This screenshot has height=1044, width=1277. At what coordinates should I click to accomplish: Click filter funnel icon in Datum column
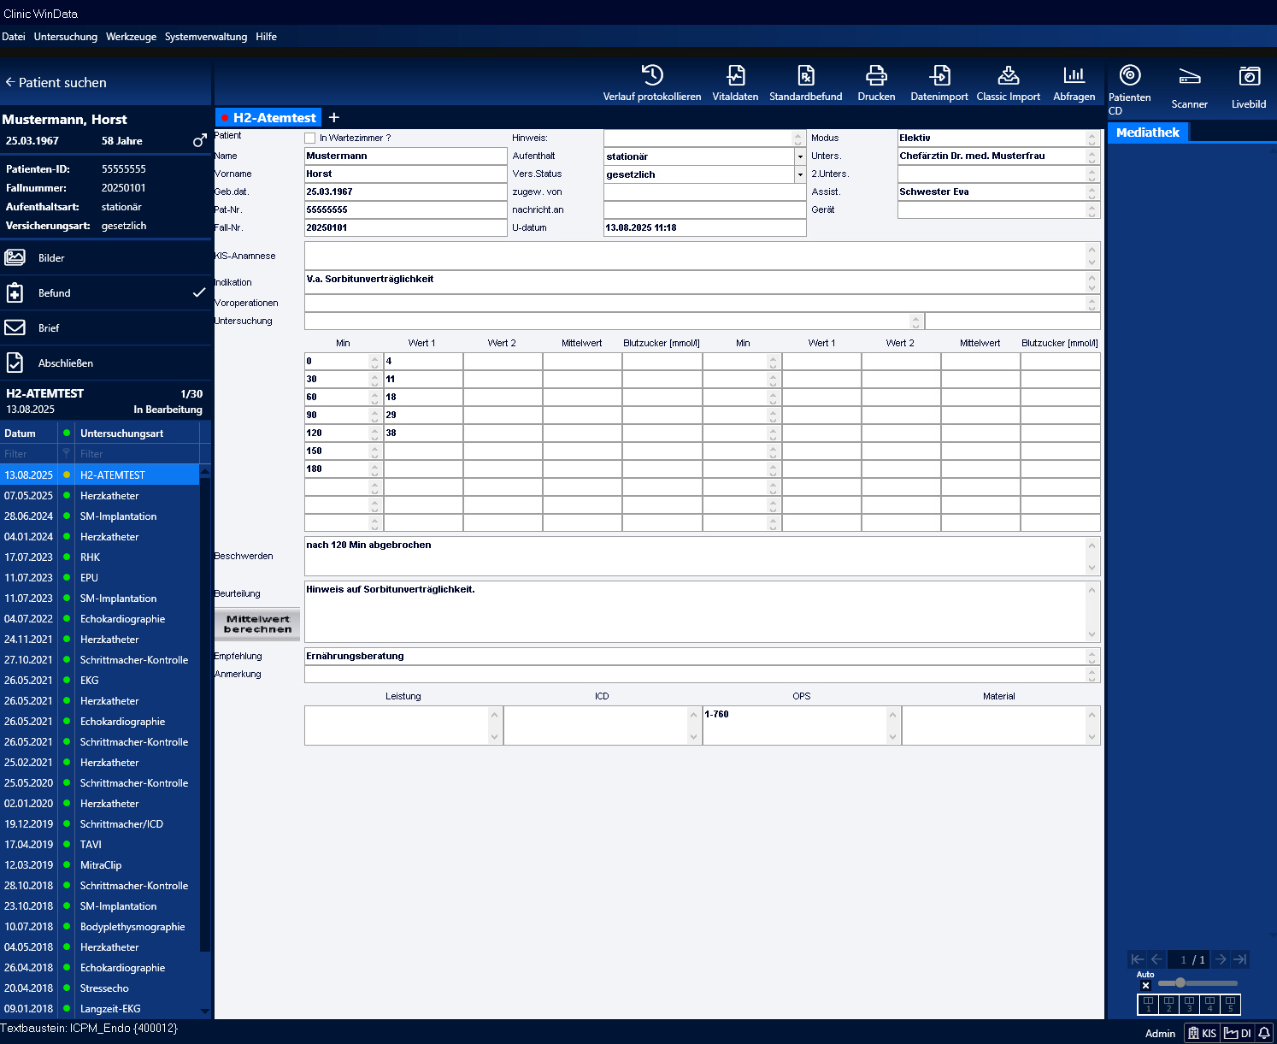pyautogui.click(x=66, y=453)
